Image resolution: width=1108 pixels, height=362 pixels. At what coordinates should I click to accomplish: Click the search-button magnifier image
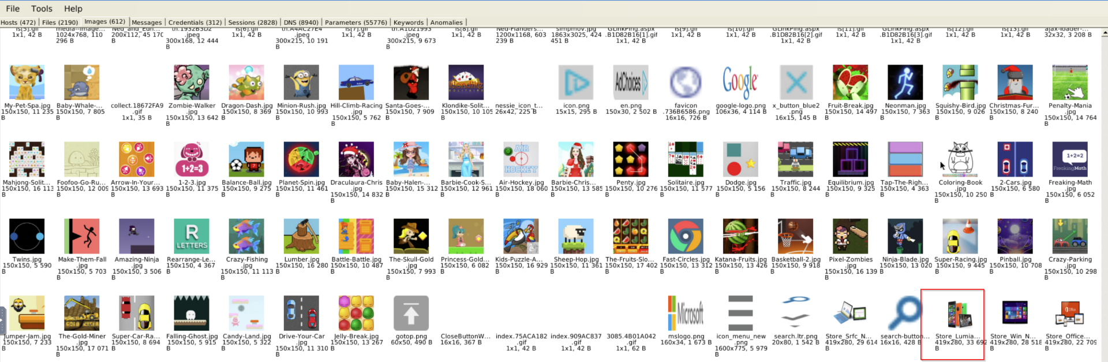coord(905,313)
